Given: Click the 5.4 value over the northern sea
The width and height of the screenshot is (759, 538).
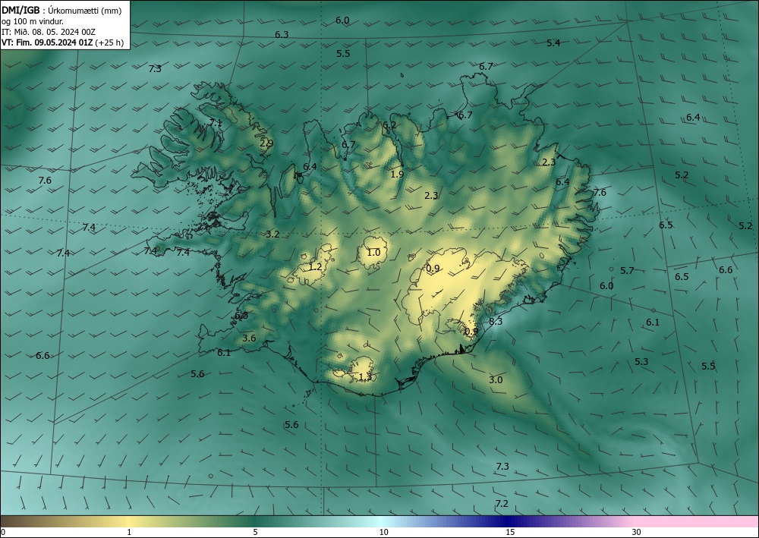Looking at the screenshot, I should (x=553, y=43).
